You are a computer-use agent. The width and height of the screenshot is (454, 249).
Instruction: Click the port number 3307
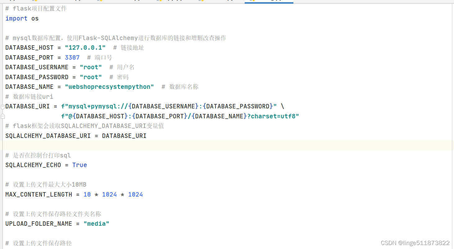[x=72, y=57]
